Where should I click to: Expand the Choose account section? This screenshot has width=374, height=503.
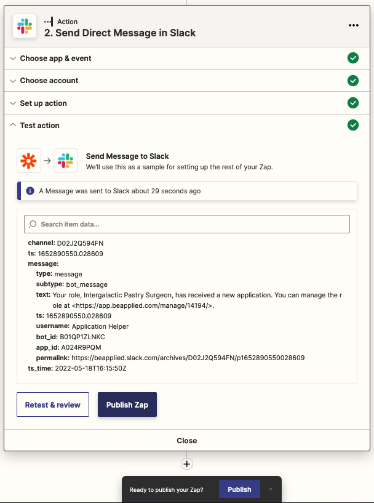click(x=49, y=81)
